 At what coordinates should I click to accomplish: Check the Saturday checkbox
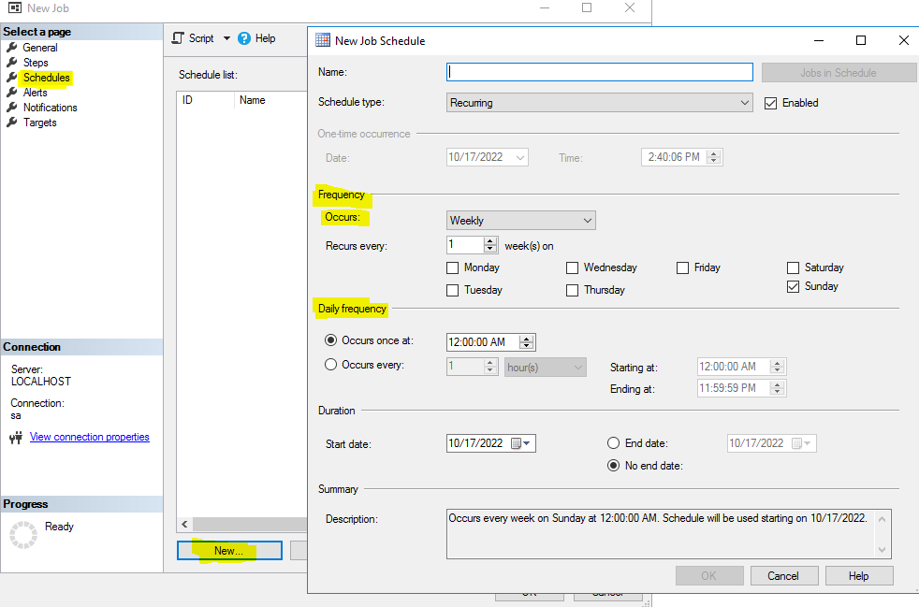coord(793,267)
